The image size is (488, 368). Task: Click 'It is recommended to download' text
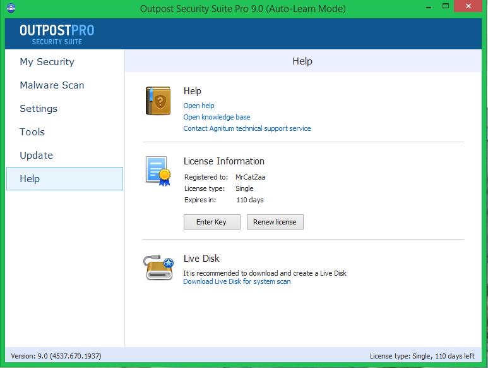tap(265, 273)
